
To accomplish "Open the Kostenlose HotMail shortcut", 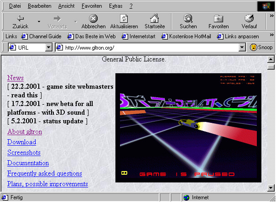I will [185, 36].
